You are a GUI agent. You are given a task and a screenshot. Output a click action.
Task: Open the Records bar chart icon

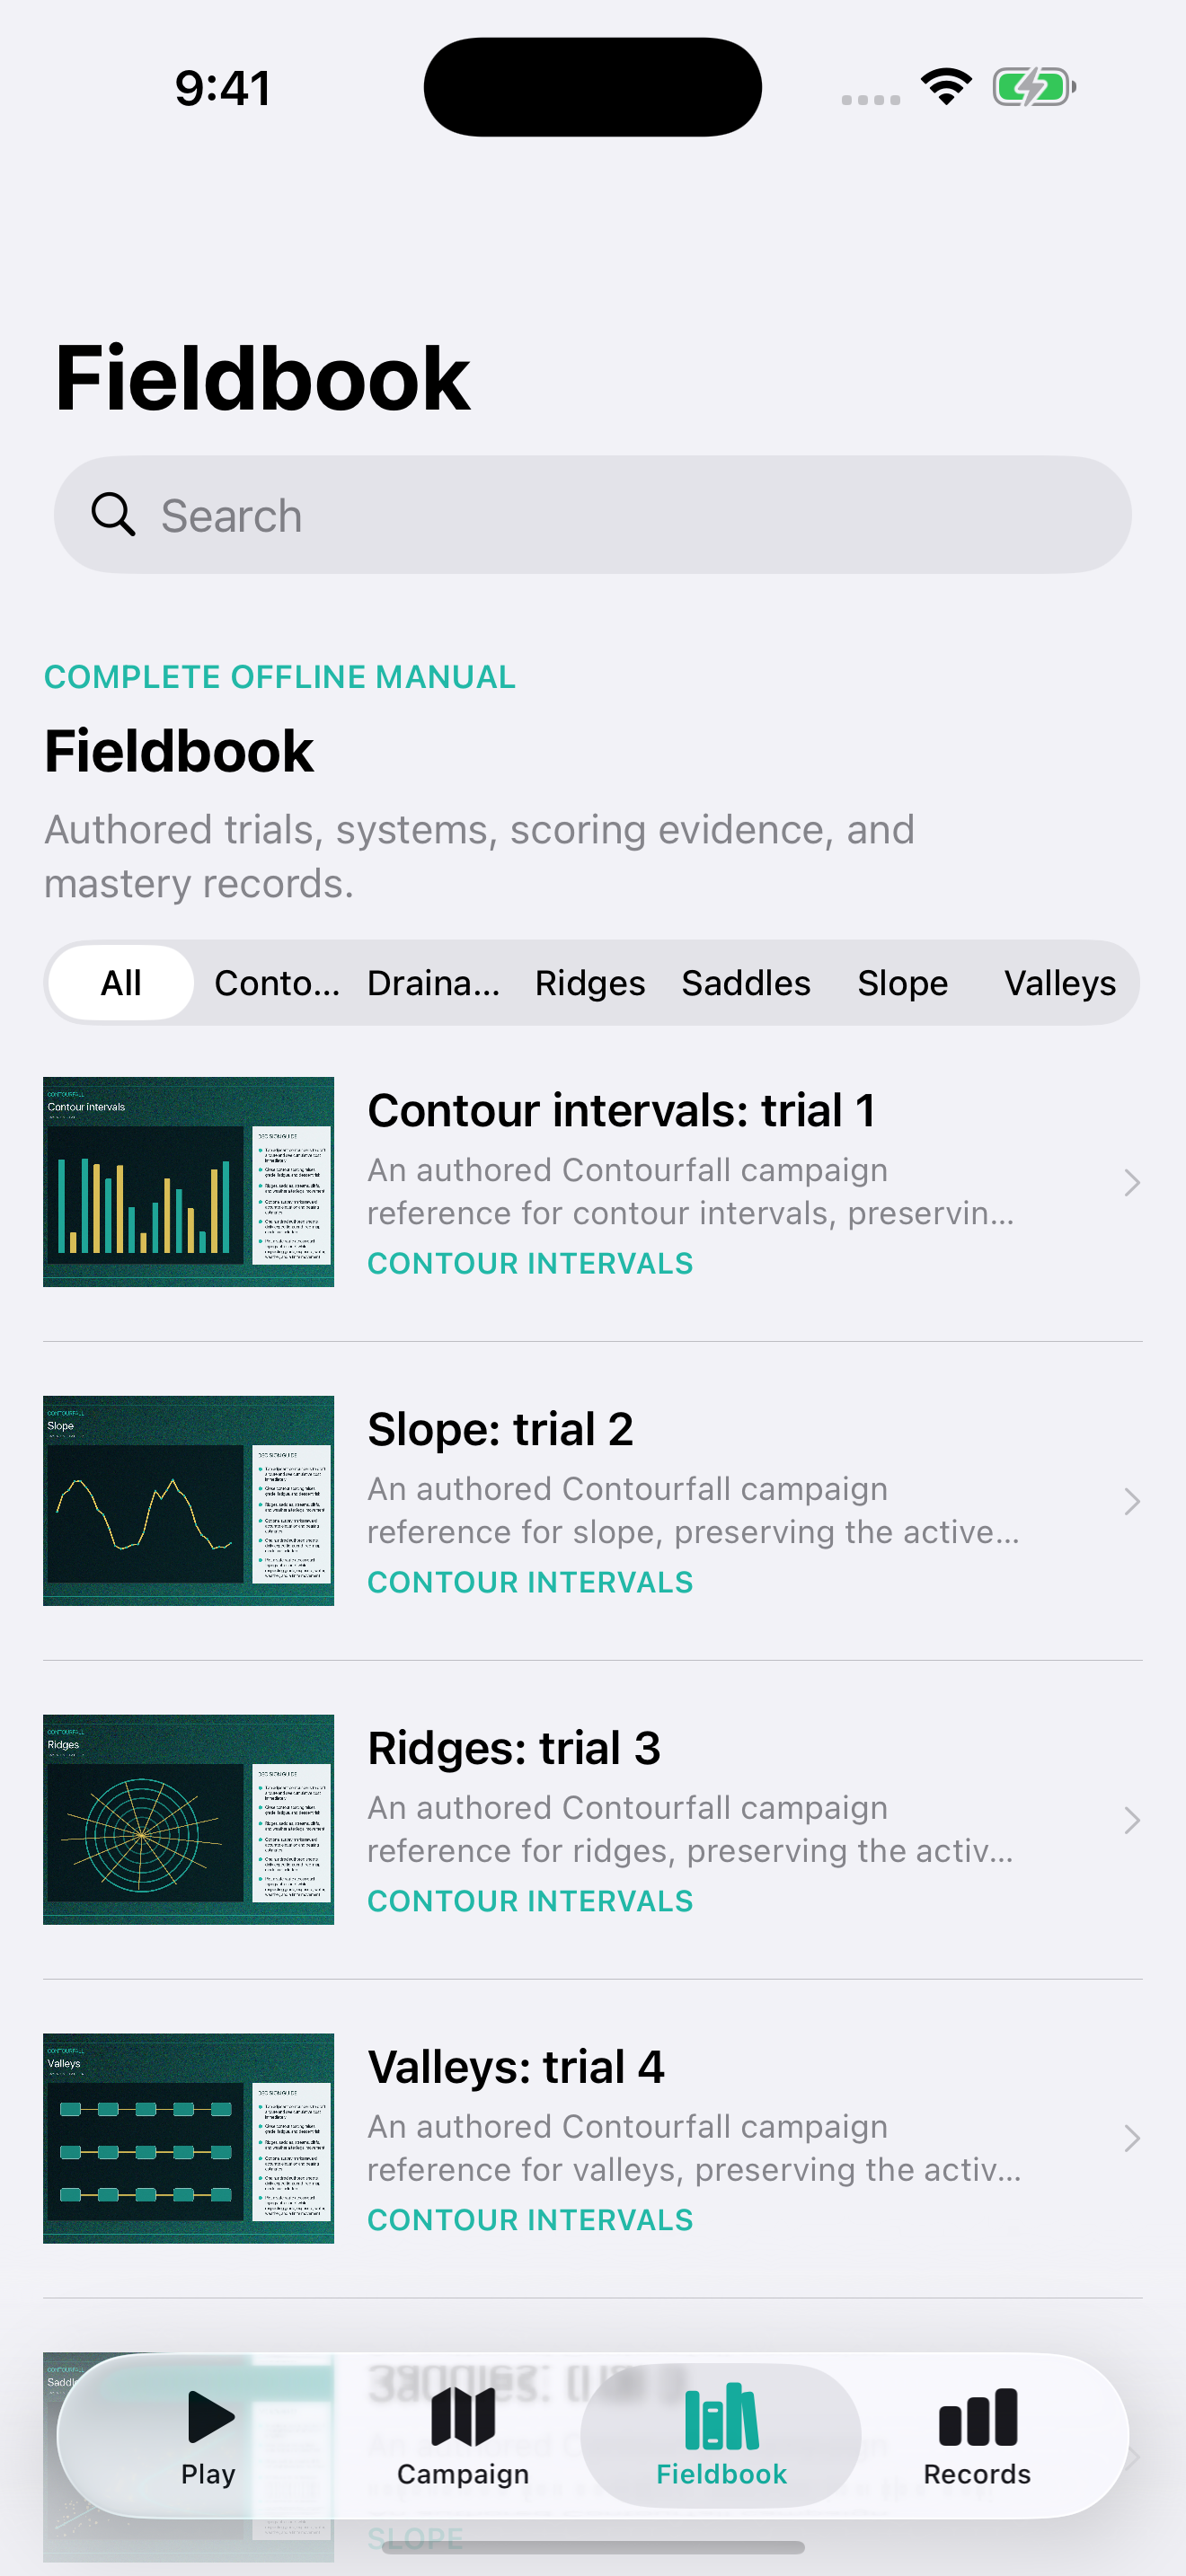[977, 2417]
